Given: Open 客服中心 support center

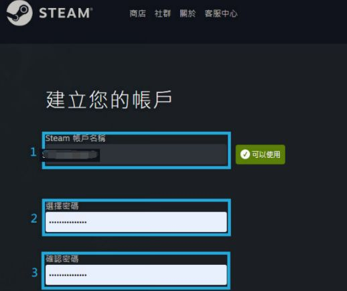Looking at the screenshot, I should click(221, 13).
